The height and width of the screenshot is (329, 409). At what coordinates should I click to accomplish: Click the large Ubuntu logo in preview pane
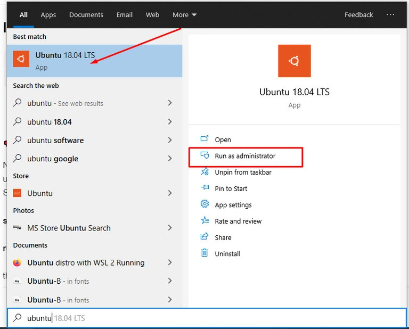(294, 61)
